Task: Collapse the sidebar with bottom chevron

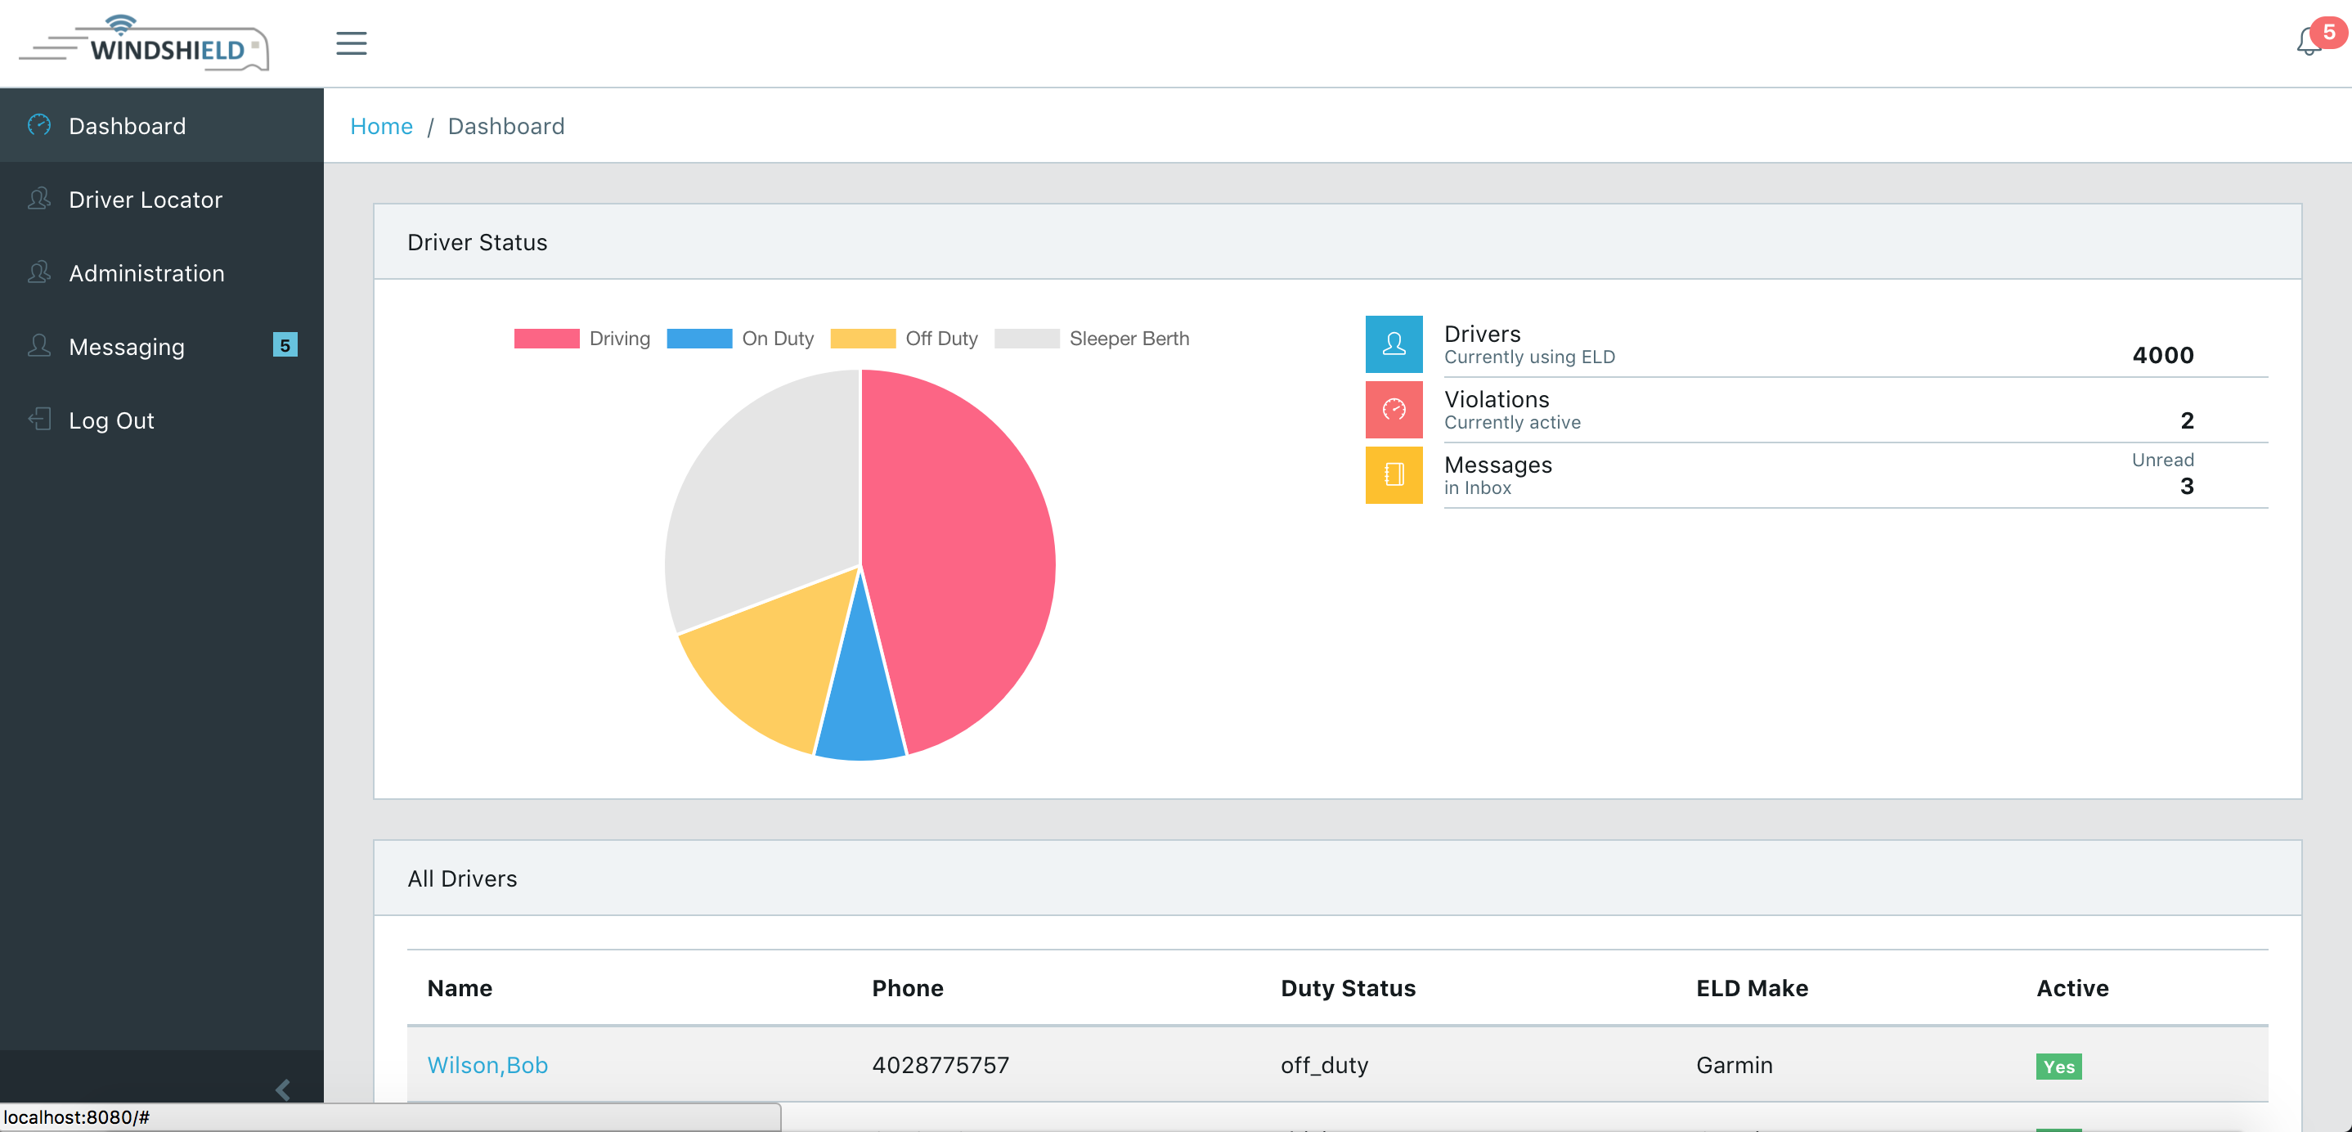Action: click(282, 1089)
